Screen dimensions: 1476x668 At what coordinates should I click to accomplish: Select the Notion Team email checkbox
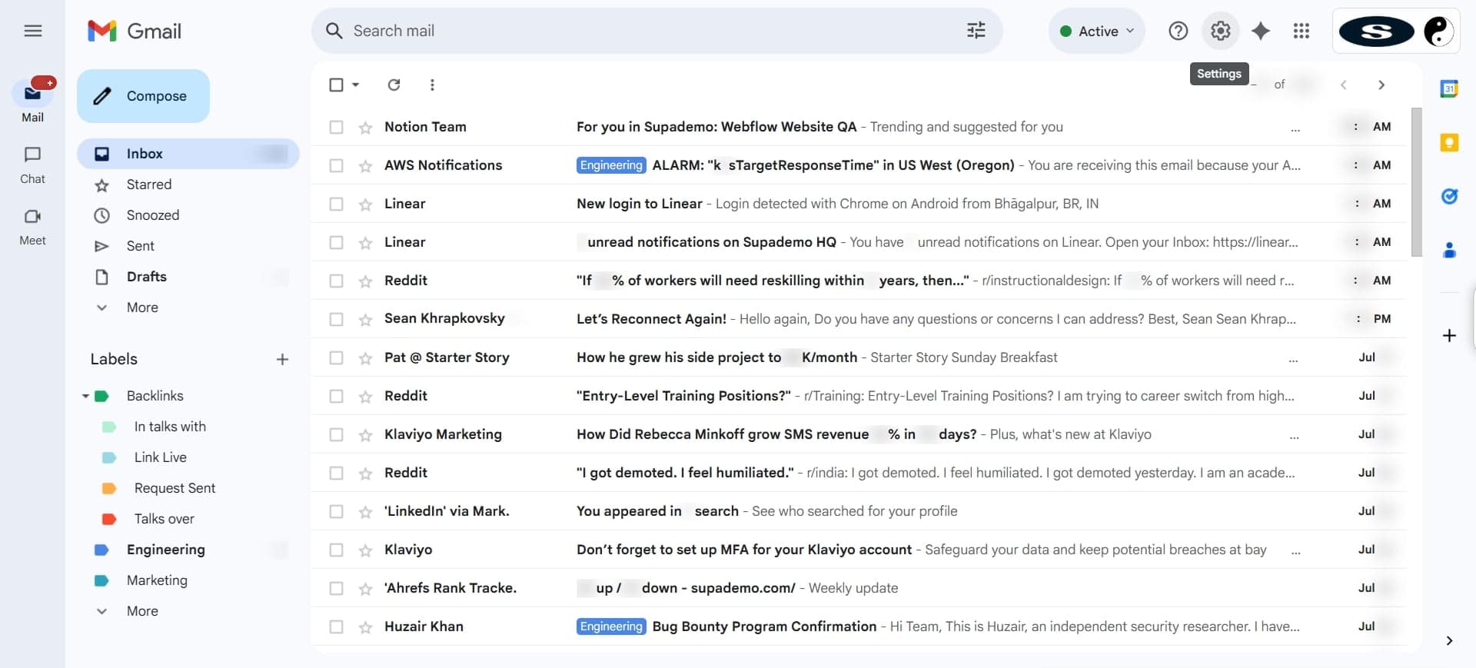336,127
